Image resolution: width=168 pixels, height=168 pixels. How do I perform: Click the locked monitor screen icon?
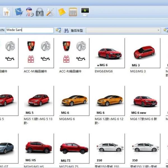coord(85,12)
